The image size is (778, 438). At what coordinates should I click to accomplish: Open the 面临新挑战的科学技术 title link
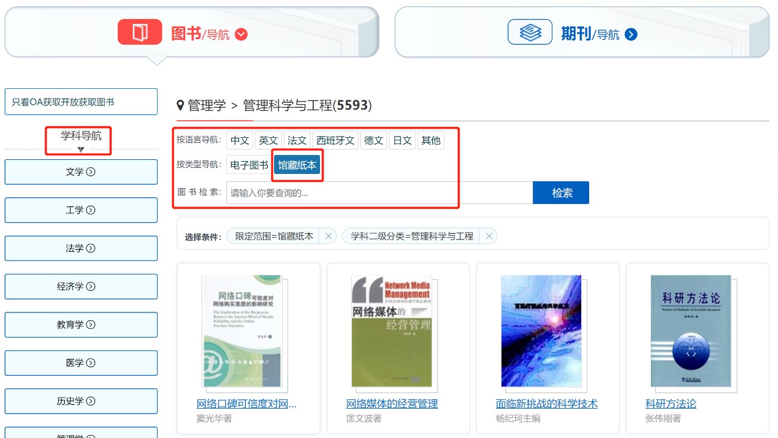pos(547,404)
